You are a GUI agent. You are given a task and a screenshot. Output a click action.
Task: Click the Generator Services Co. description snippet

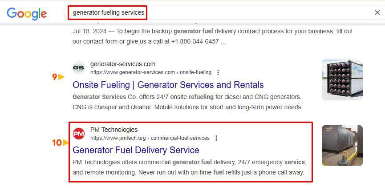pos(187,102)
